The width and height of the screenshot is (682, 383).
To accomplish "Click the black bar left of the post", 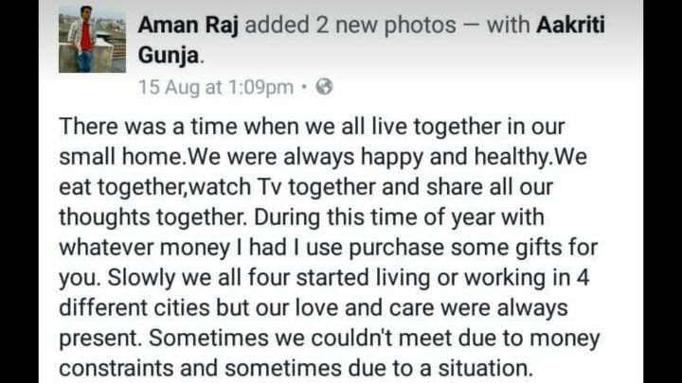I will tap(19, 189).
